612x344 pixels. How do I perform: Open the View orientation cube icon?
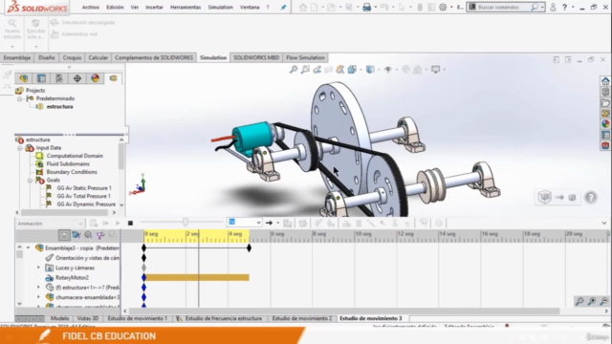352,70
